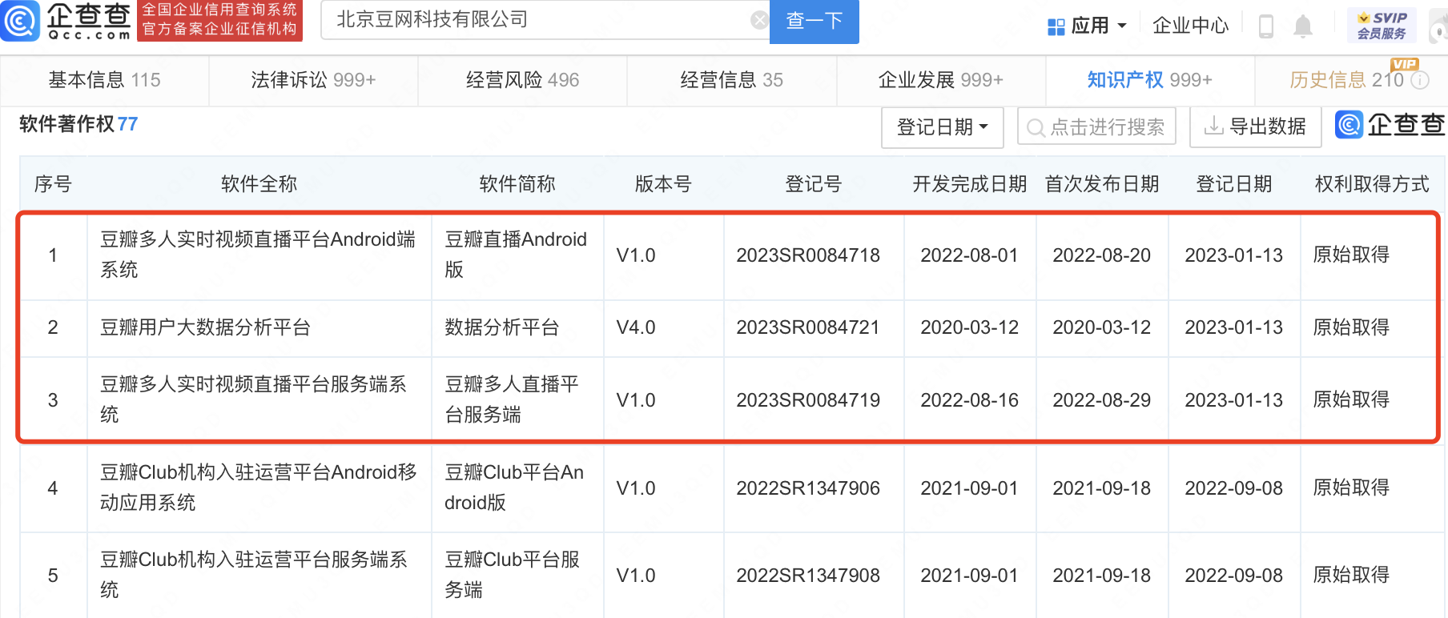Screen dimensions: 1448x618
Task: Click the 软件简称 column header
Action: pyautogui.click(x=517, y=184)
